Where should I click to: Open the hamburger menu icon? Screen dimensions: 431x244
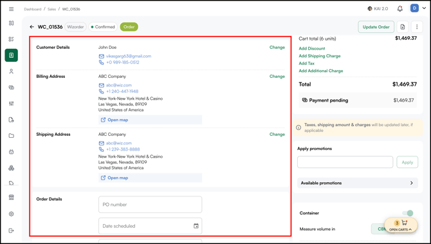[12, 9]
